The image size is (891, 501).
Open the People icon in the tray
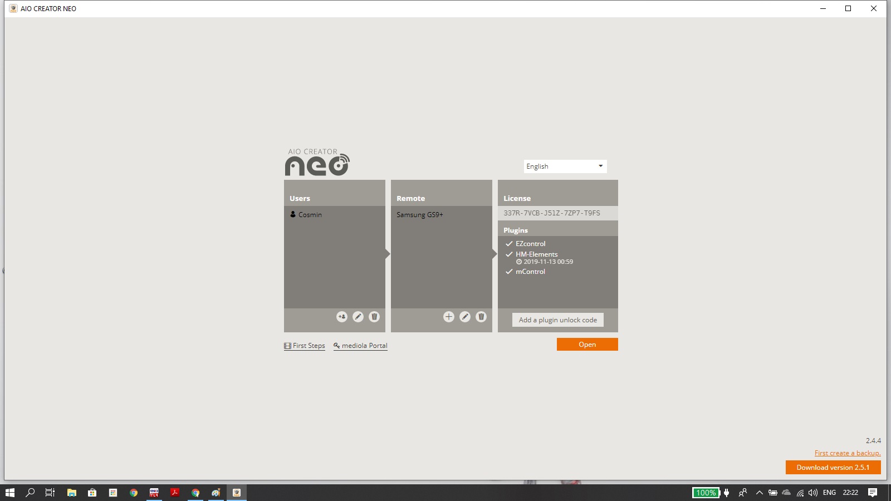coord(743,493)
